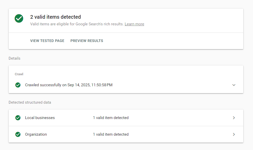Image resolution: width=253 pixels, height=150 pixels.
Task: Click the green check next to Organization
Action: coord(18,134)
